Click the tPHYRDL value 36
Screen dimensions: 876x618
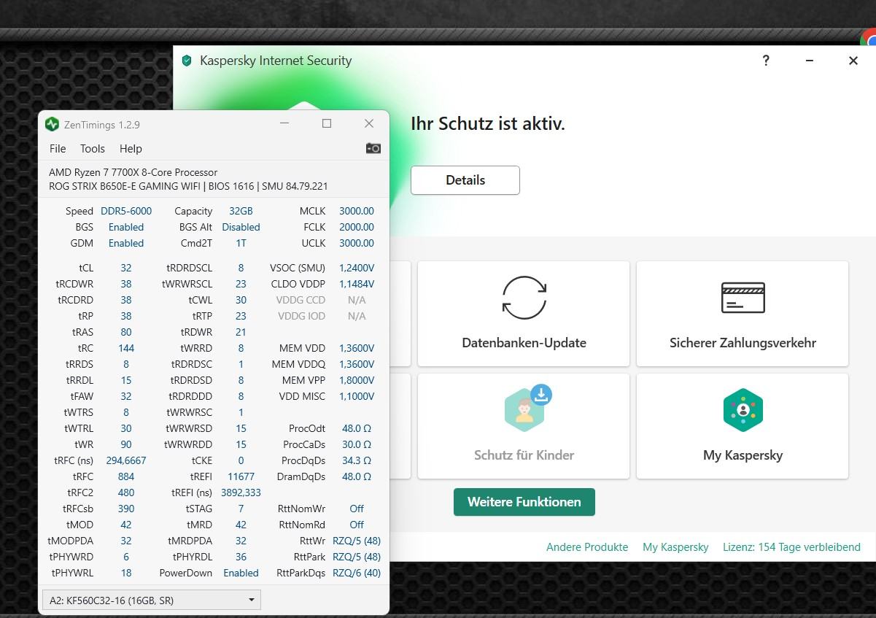pos(241,557)
